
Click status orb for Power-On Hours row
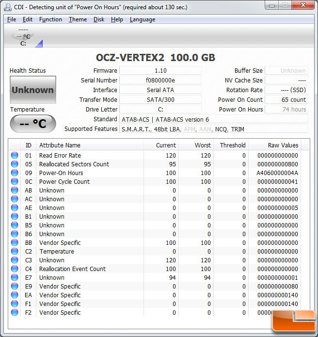click(x=15, y=173)
